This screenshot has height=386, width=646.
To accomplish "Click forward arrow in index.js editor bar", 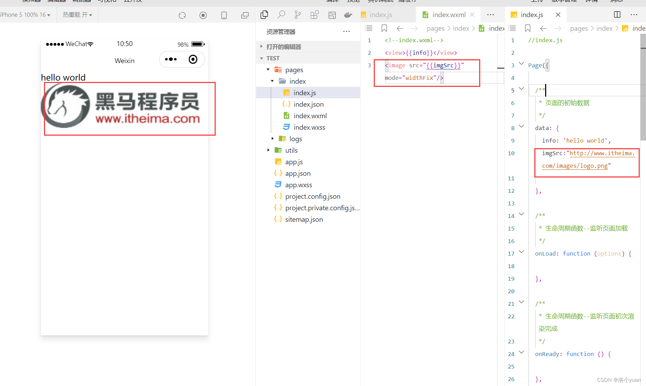I will pos(558,28).
